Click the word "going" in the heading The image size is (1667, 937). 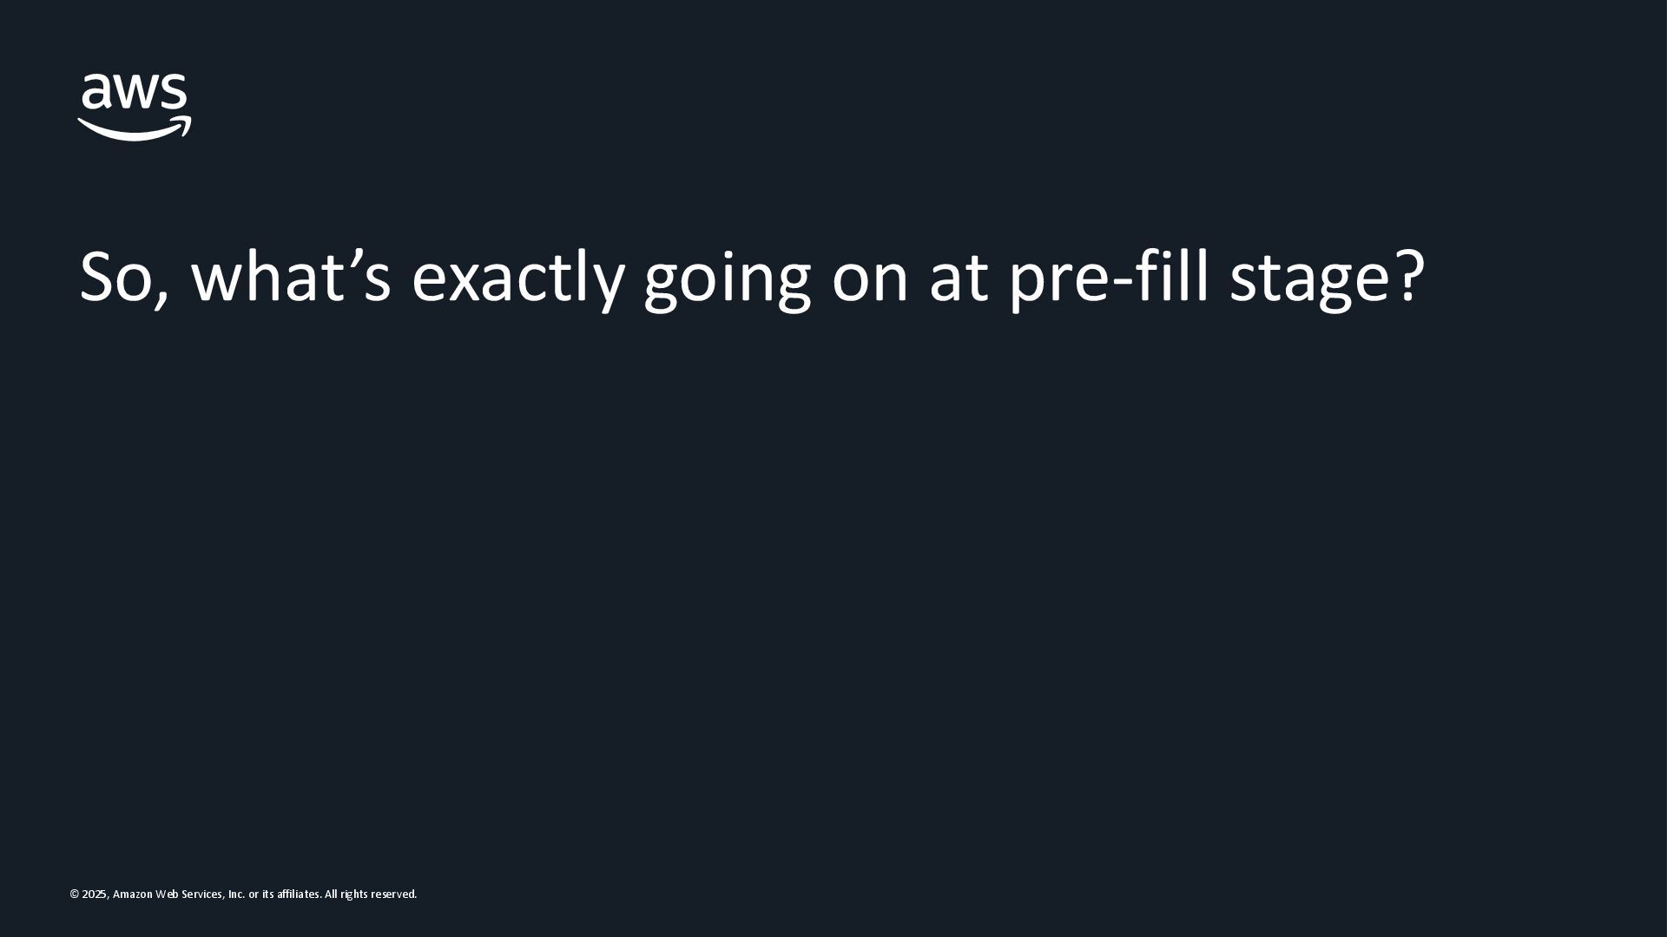(727, 279)
